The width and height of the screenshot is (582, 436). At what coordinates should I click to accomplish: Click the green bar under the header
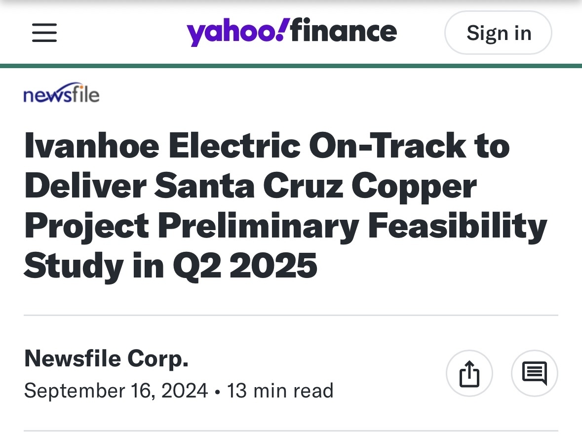[x=291, y=66]
